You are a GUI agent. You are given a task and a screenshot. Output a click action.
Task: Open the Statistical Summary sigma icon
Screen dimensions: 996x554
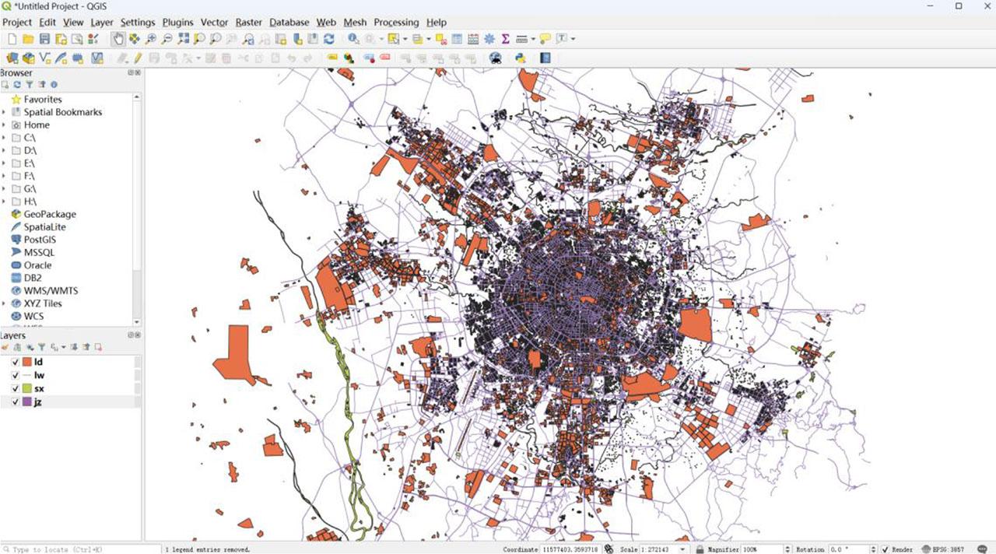(505, 39)
